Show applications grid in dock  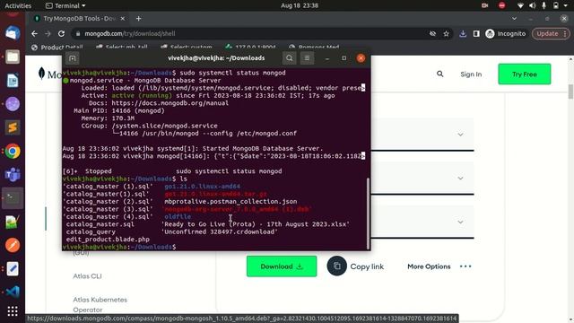[x=13, y=311]
